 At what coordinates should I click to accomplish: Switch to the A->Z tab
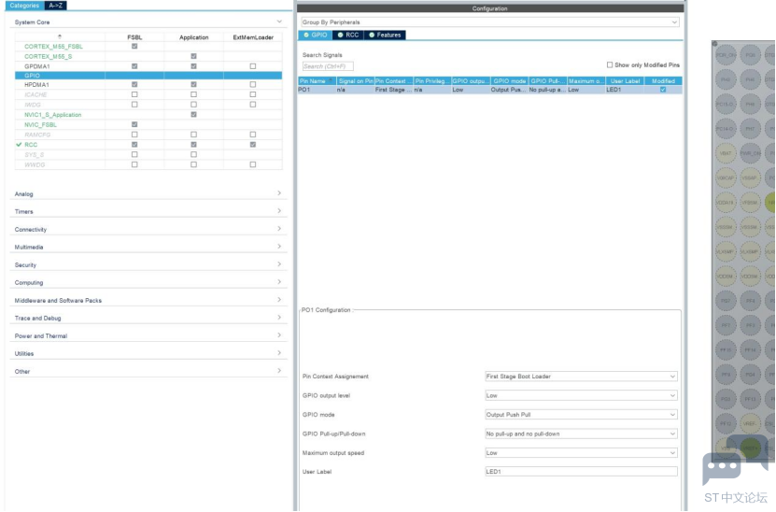[x=55, y=6]
